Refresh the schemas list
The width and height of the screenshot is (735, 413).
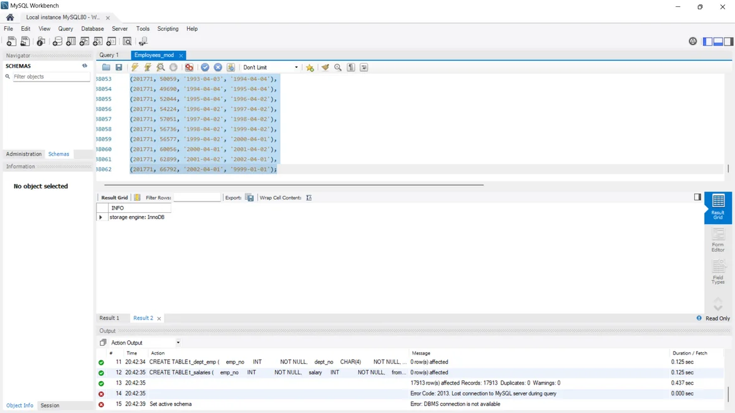(x=85, y=66)
